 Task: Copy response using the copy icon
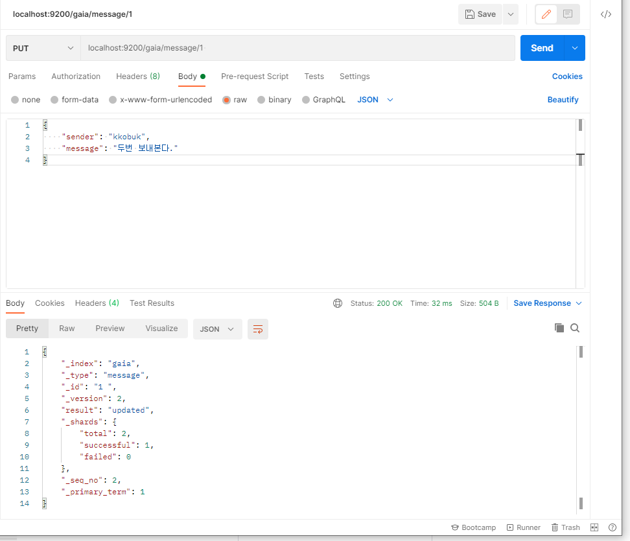pos(559,328)
